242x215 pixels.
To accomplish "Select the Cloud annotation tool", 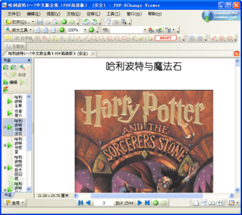I will tap(125, 38).
